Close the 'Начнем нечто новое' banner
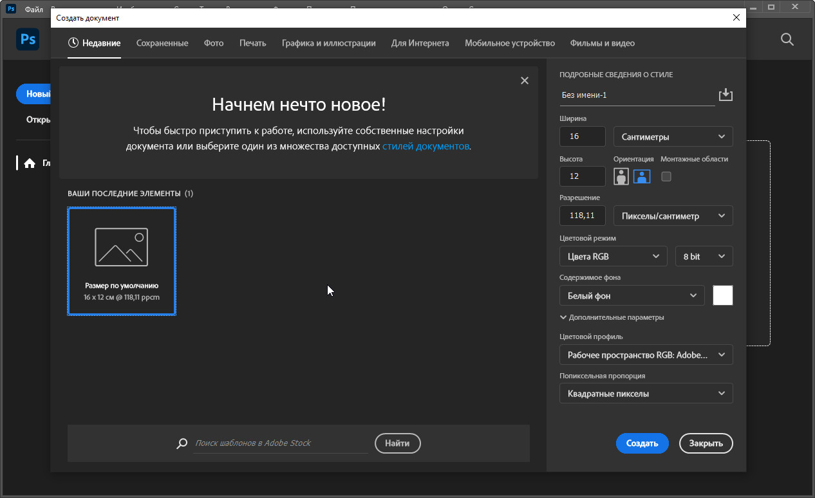This screenshot has height=498, width=815. click(524, 80)
